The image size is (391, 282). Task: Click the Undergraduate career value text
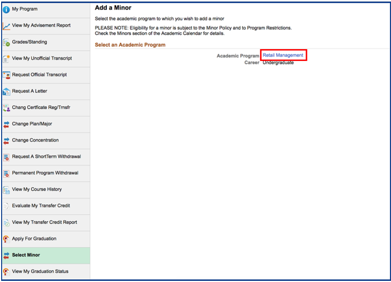pos(278,63)
